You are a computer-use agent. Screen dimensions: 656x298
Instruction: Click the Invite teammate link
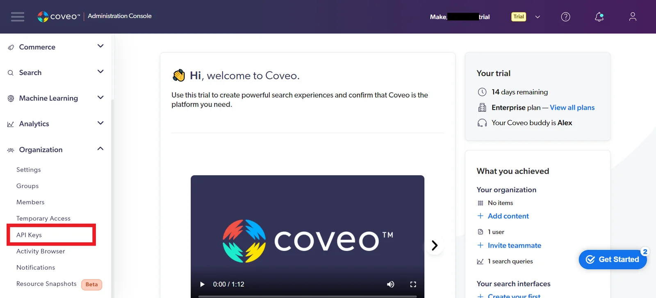tap(515, 245)
